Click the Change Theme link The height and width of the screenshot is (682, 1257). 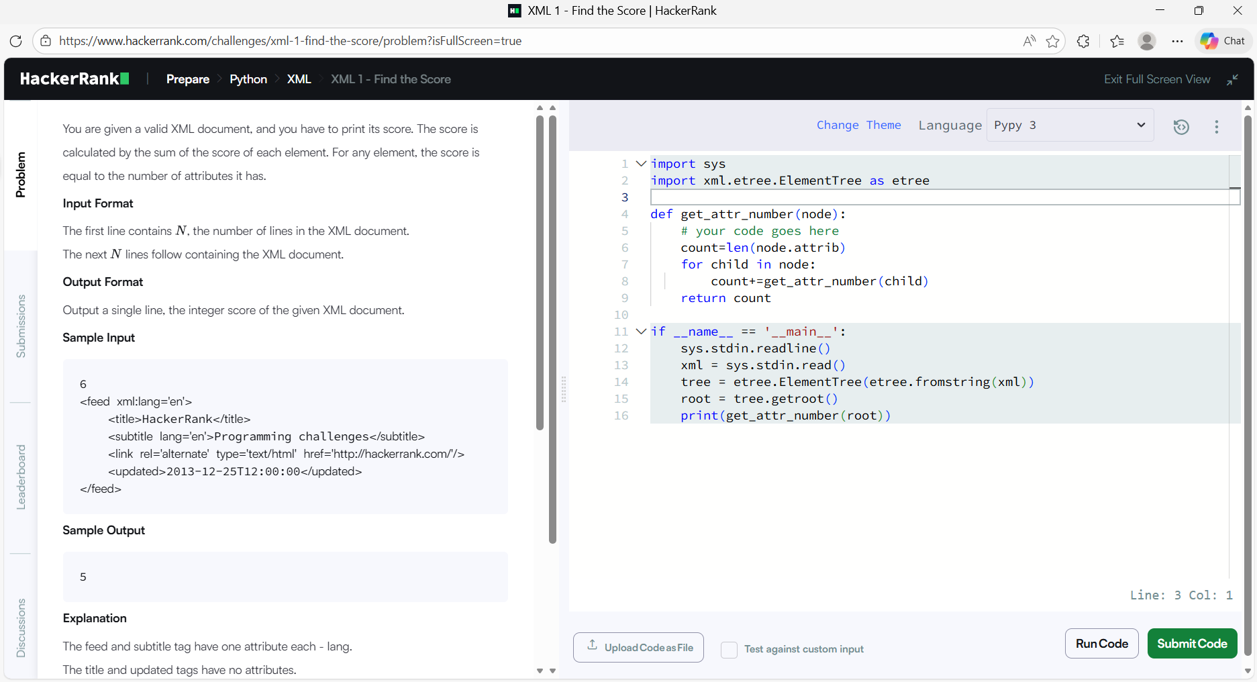(x=858, y=126)
